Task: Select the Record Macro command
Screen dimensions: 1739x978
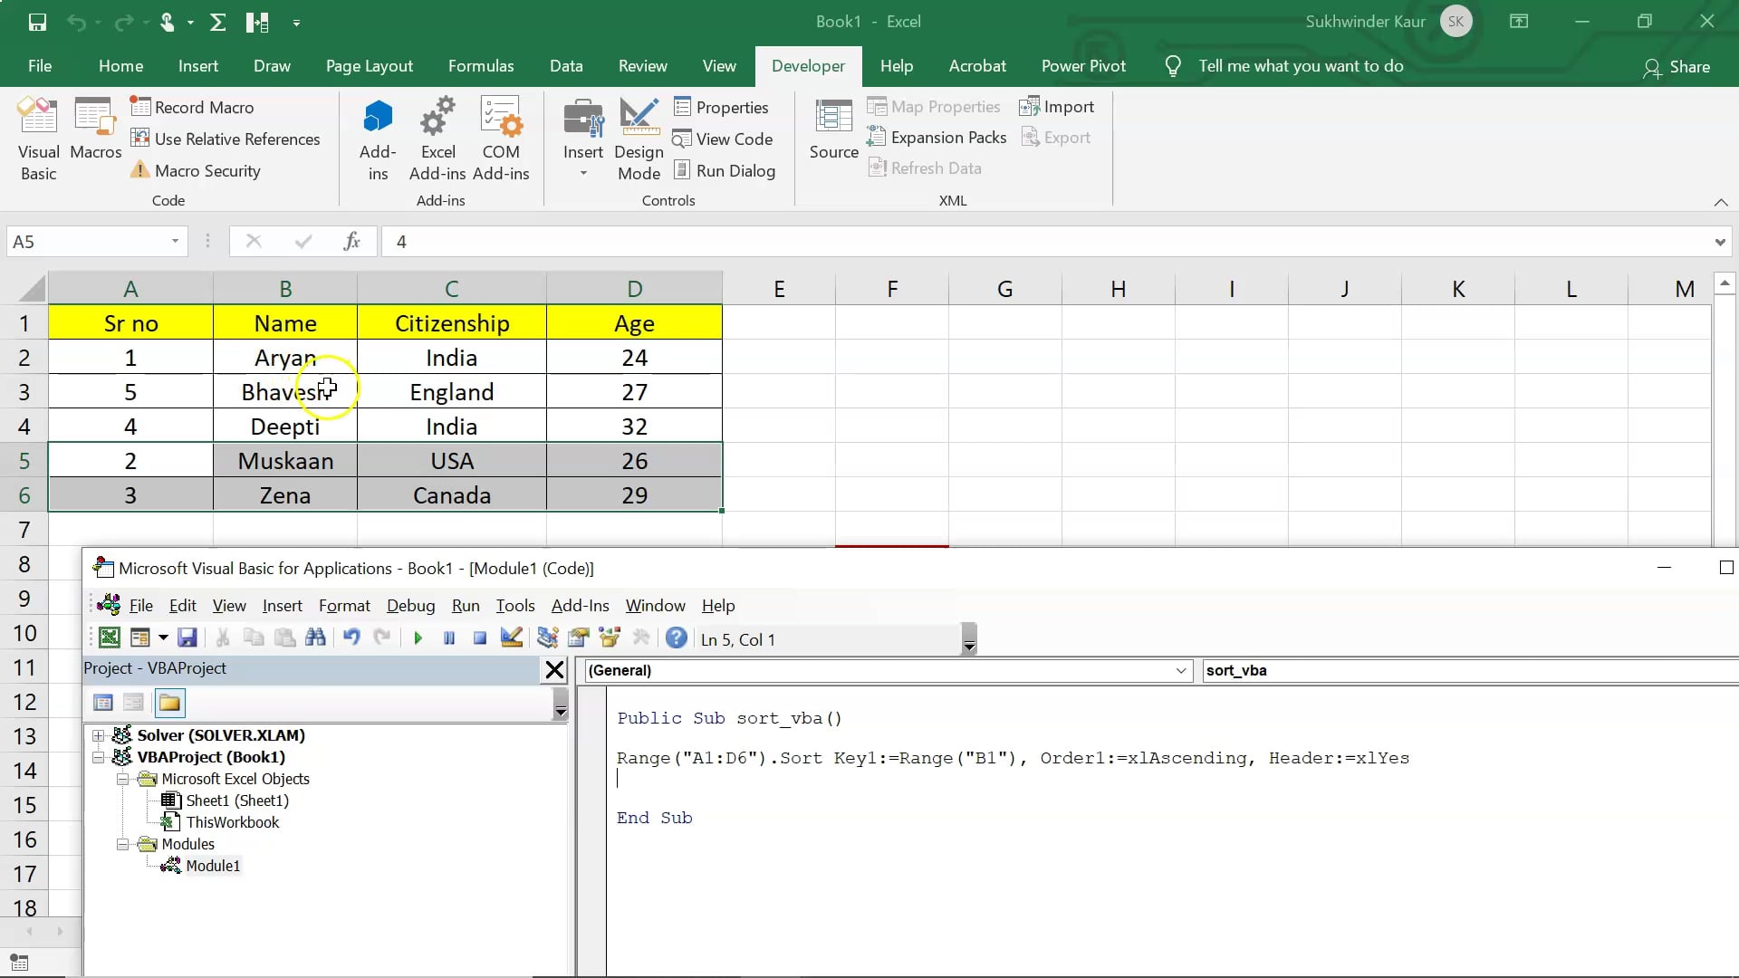Action: coord(193,107)
